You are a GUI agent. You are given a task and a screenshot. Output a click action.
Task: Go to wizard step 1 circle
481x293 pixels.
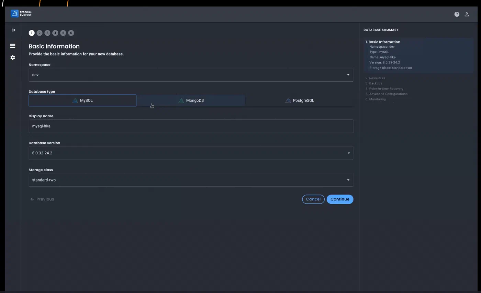pos(32,33)
